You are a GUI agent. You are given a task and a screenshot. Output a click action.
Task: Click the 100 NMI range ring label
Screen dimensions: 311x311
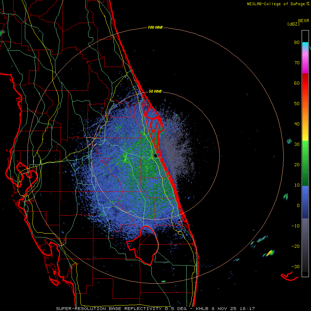pos(155,27)
